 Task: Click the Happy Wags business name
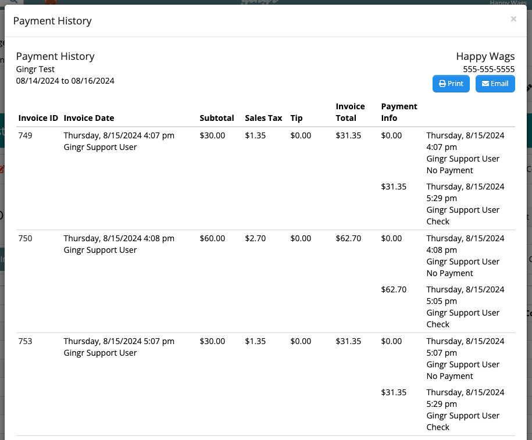485,56
